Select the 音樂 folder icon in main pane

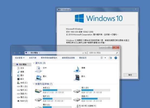click(77, 69)
